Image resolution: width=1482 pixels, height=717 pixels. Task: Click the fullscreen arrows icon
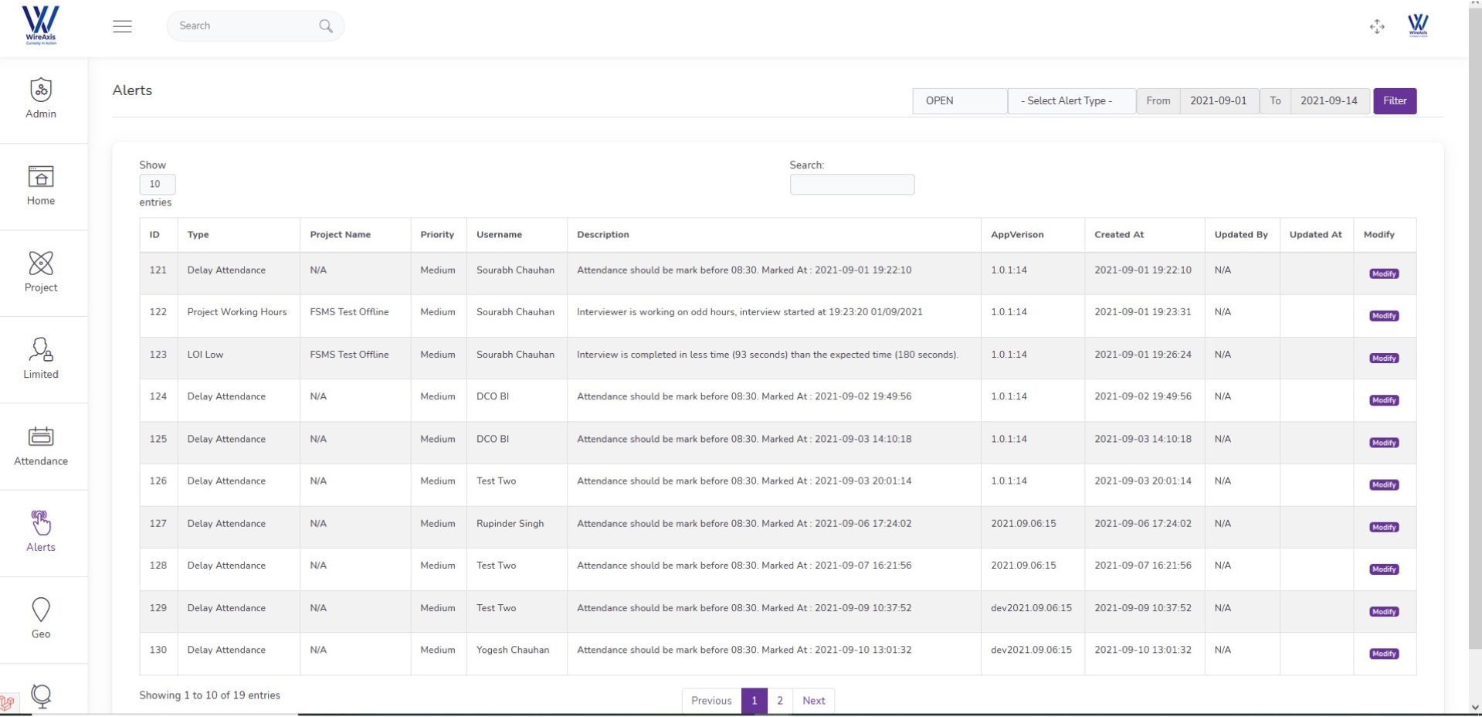[x=1377, y=27]
